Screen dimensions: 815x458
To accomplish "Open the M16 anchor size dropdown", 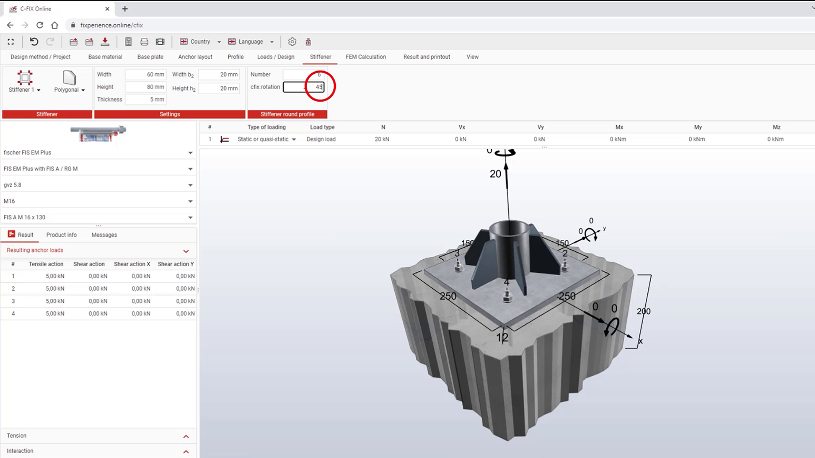I will click(x=190, y=201).
